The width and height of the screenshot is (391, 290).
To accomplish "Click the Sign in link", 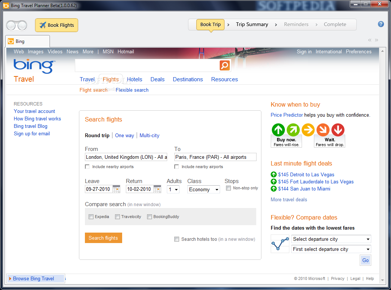I will pyautogui.click(x=304, y=52).
